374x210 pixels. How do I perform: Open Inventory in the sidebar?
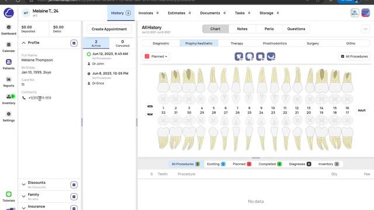click(x=9, y=99)
